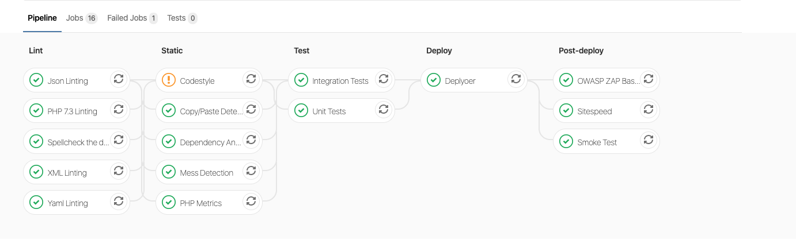Retry the Deplyoer job
796x240 pixels.
(x=516, y=80)
